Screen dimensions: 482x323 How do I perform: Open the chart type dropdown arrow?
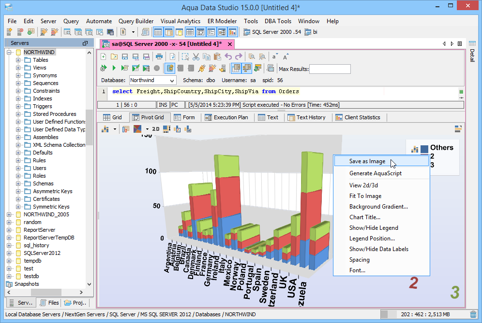(x=115, y=129)
